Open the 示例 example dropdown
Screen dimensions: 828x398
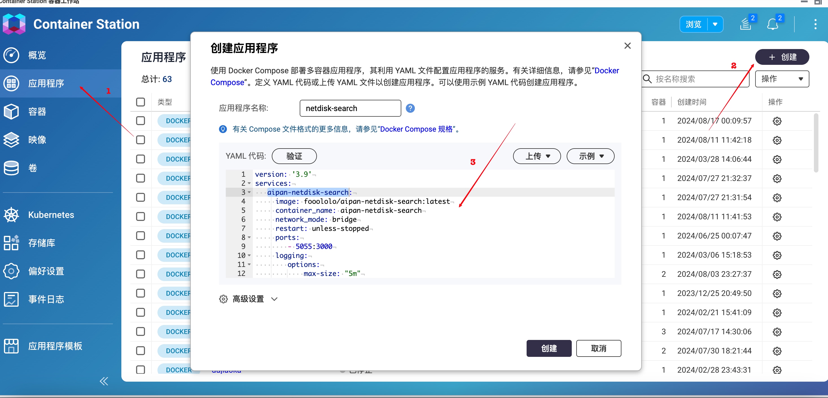tap(590, 156)
